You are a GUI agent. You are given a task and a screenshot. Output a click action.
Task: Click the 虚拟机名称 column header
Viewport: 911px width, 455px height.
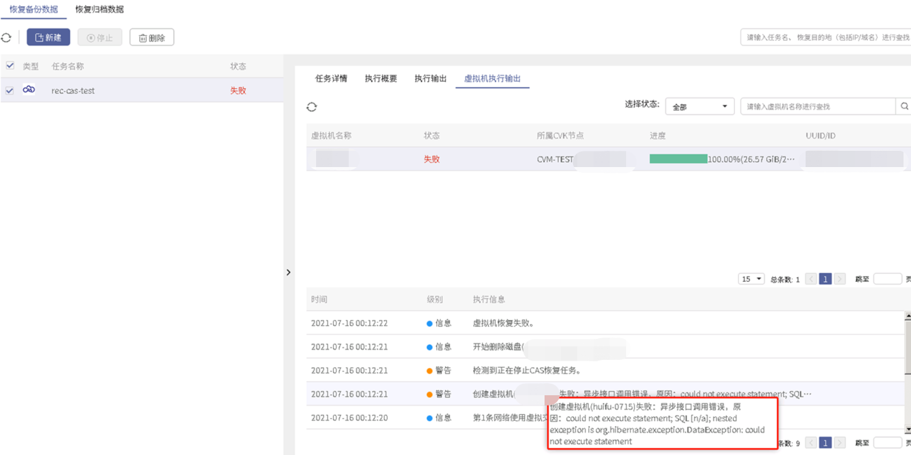click(331, 136)
